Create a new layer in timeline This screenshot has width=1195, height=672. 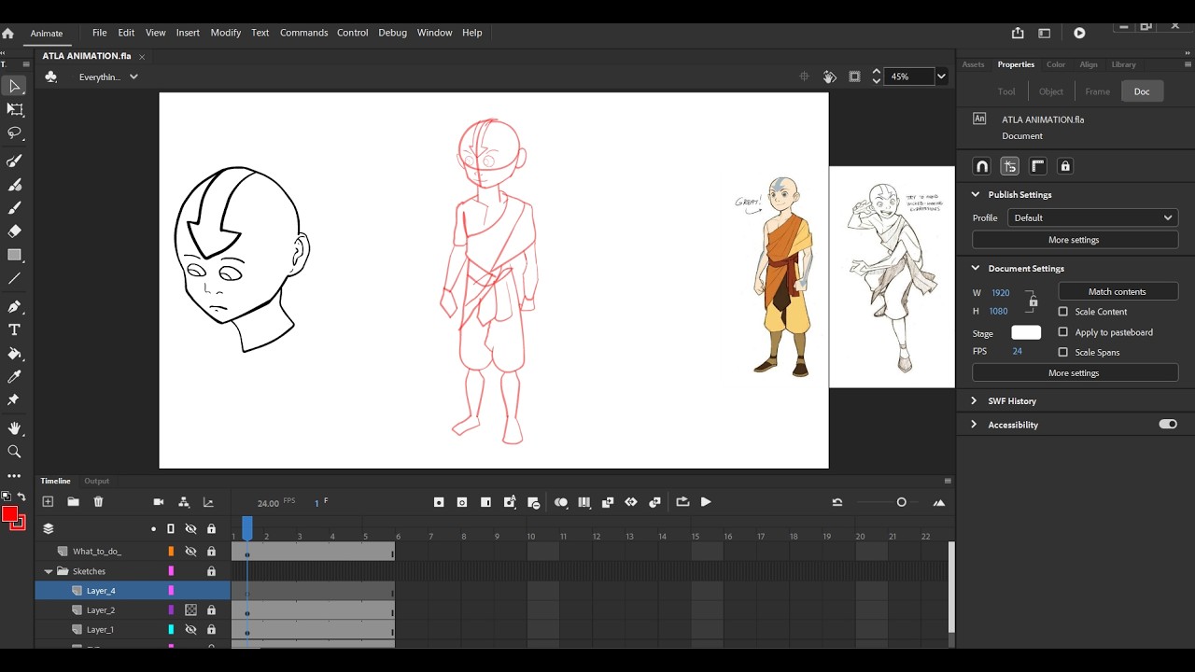coord(48,502)
